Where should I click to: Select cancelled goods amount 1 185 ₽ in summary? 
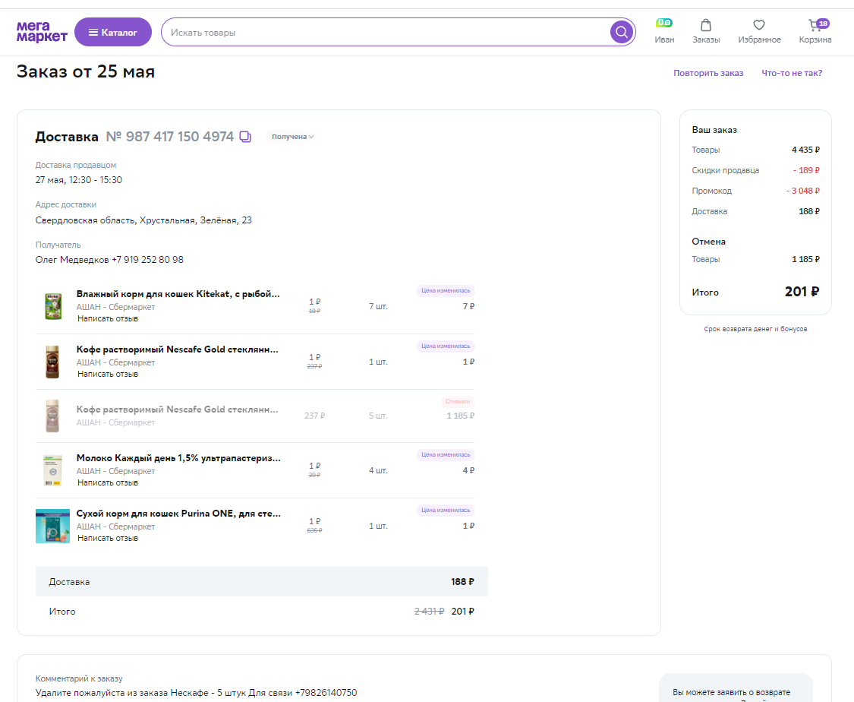[x=805, y=259]
